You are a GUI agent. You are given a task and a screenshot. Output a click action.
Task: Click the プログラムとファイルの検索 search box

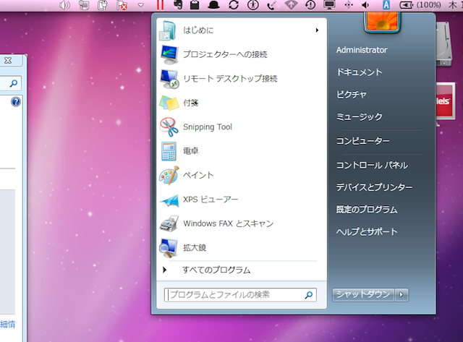pos(240,295)
